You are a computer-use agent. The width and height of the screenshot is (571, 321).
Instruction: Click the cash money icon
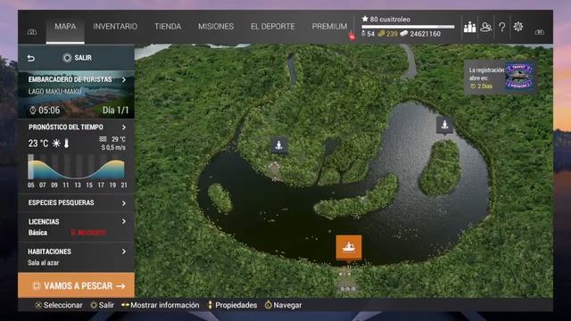[x=404, y=34]
